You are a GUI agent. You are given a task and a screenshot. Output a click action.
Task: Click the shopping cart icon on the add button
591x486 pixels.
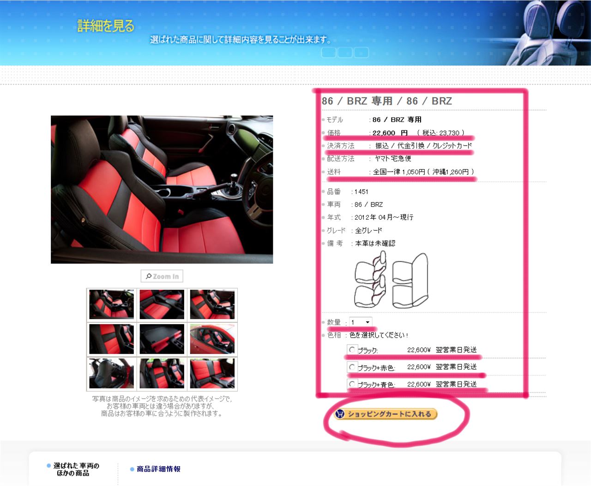coord(340,414)
